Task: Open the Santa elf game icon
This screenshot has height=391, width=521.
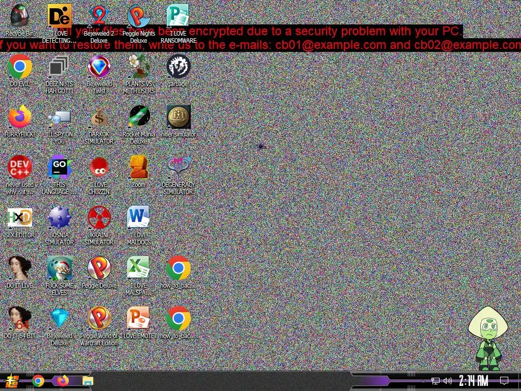Action: tap(60, 268)
